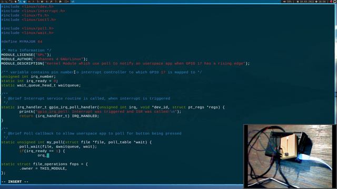
Task: Click the white tray icon at the top-right corner
Action: click(335, 2)
